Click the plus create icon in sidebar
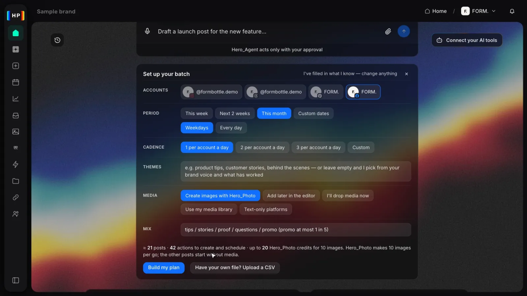The image size is (527, 296). coord(15,66)
